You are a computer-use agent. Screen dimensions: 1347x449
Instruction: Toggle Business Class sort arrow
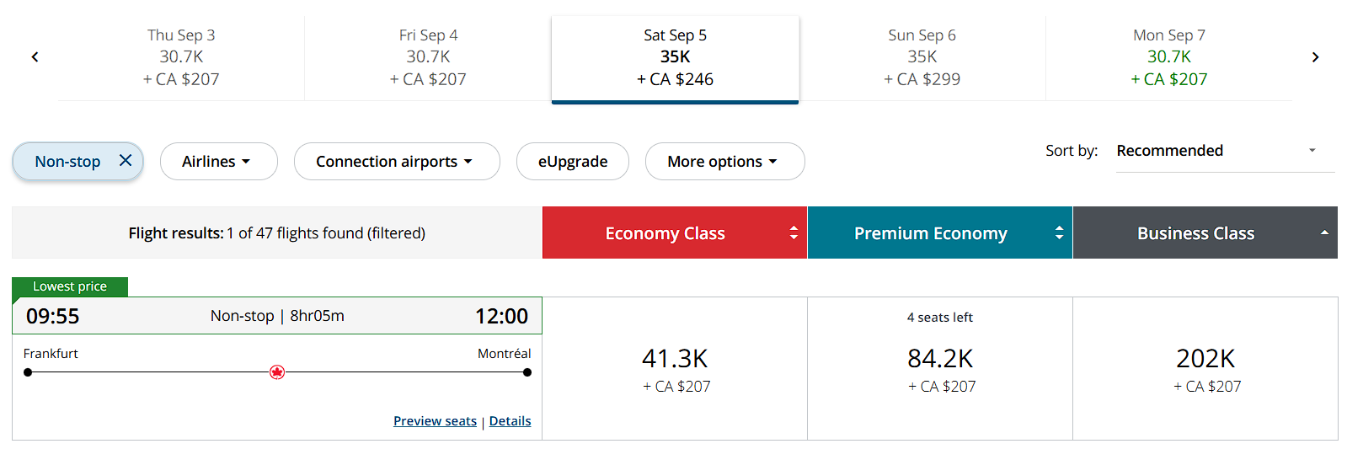tap(1324, 233)
